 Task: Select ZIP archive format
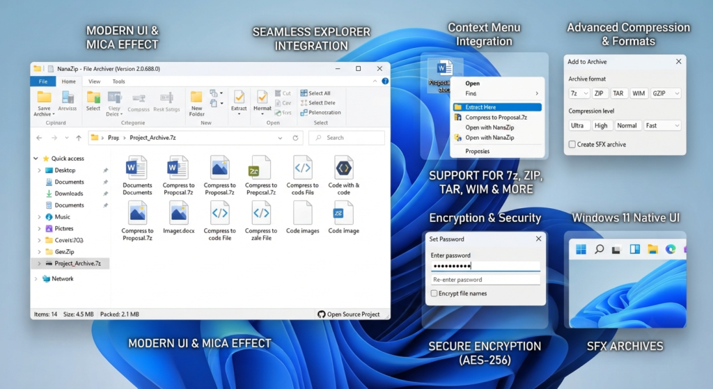tap(599, 93)
